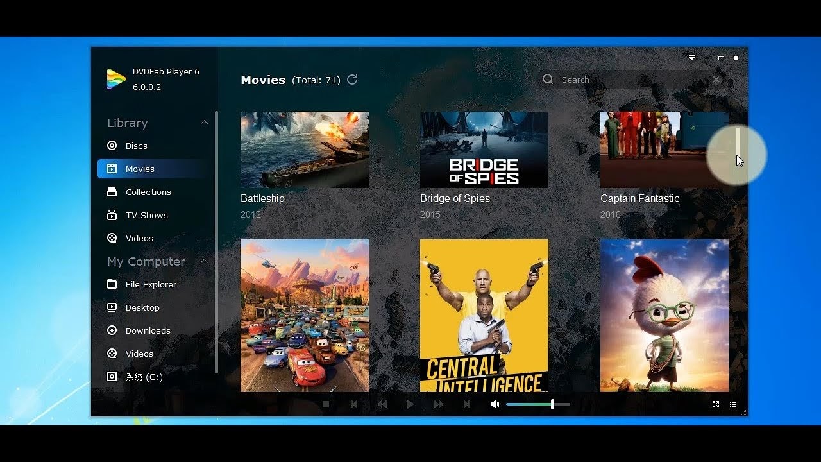Select Movies in the sidebar
The image size is (821, 462).
(154, 169)
